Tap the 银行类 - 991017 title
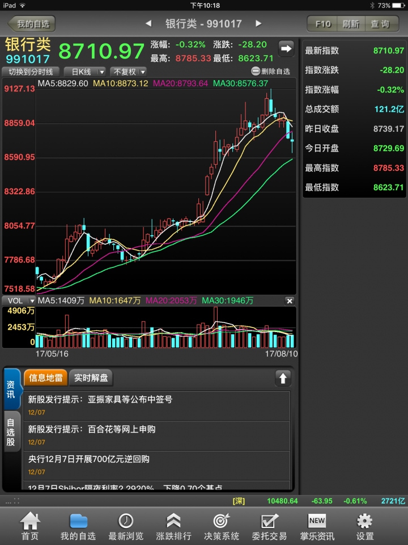Image resolution: width=408 pixels, height=545 pixels. click(203, 24)
